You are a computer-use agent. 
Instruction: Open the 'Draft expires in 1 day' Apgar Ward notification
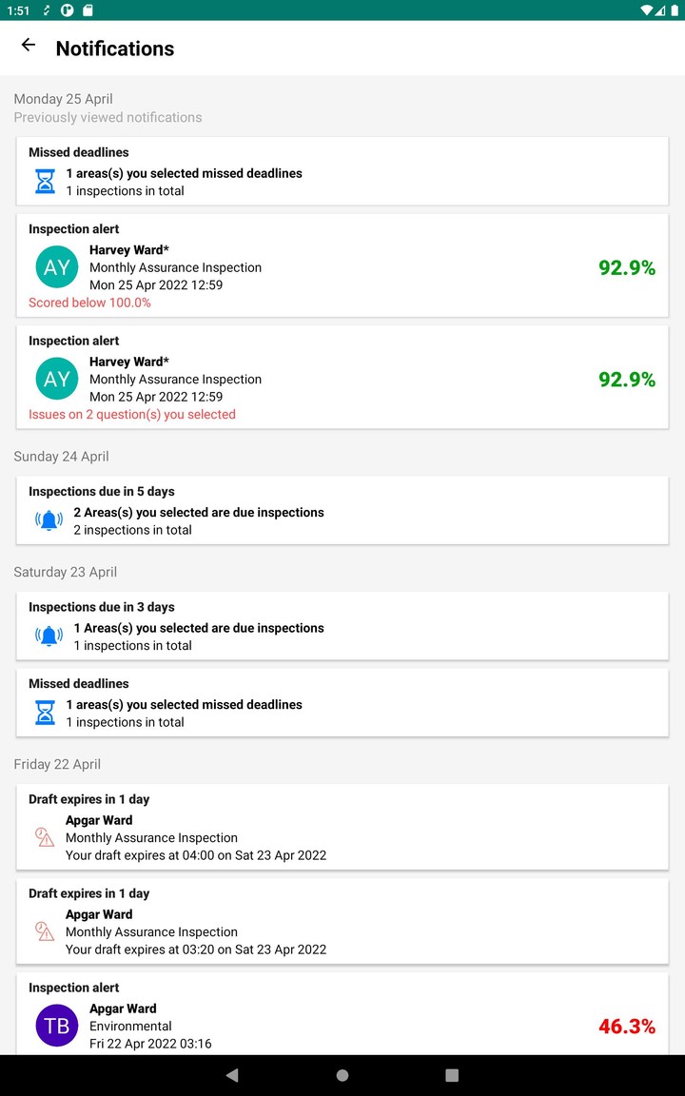pos(342,828)
